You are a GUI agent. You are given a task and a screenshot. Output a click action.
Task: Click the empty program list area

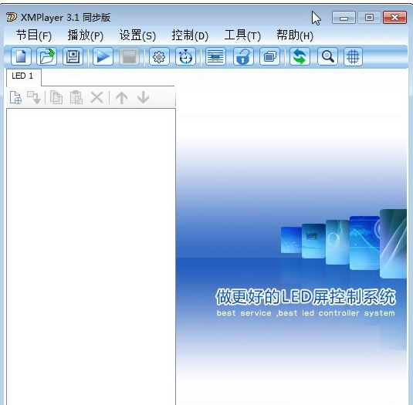(x=91, y=257)
